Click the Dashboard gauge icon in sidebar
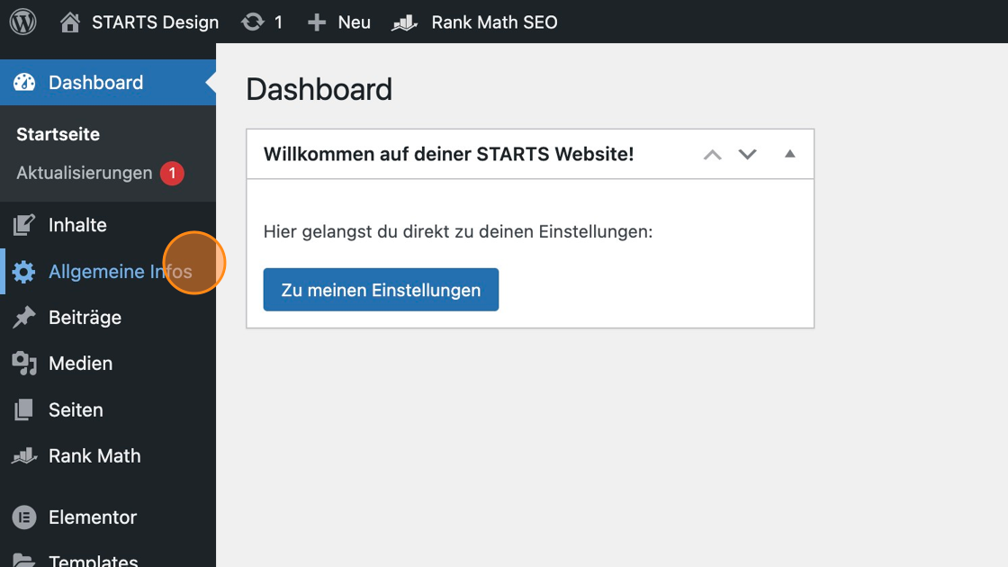This screenshot has width=1008, height=567. point(24,82)
